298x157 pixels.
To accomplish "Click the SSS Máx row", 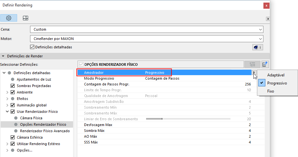I will click(x=171, y=142).
